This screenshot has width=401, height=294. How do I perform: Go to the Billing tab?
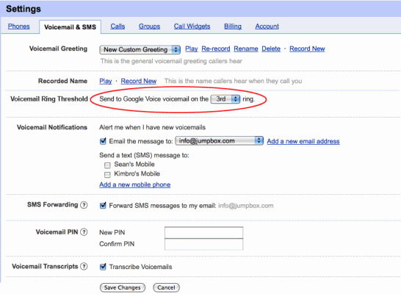pos(233,26)
